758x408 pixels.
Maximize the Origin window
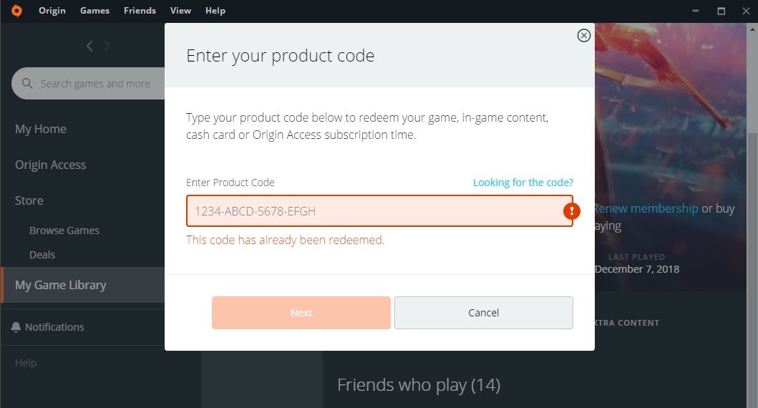pyautogui.click(x=721, y=11)
